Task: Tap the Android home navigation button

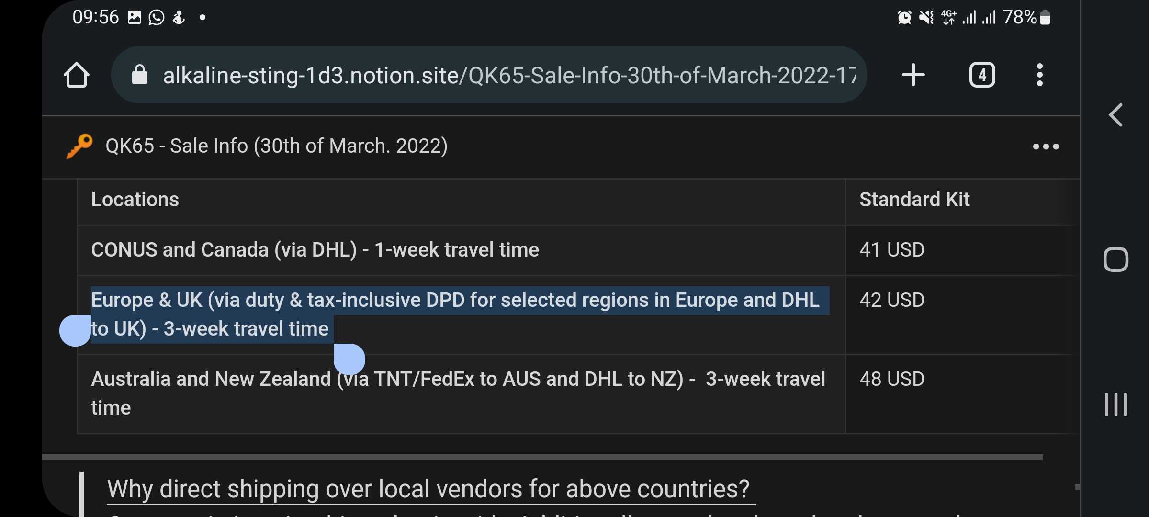Action: pos(1116,260)
